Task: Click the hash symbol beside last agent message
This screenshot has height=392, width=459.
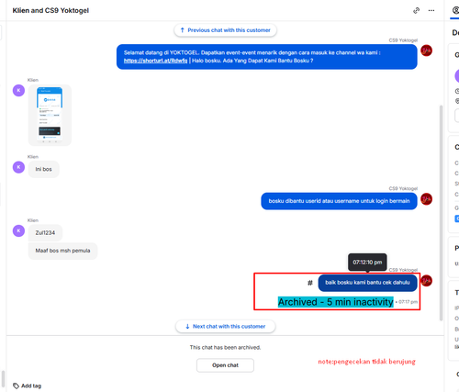Action: click(x=310, y=283)
